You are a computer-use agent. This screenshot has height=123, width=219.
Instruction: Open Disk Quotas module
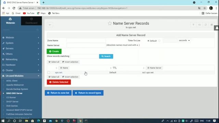pos(12,106)
